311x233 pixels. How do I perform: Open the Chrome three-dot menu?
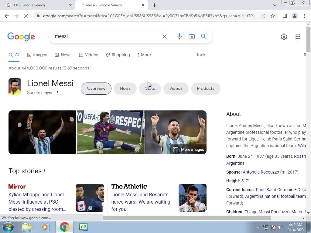click(x=304, y=16)
